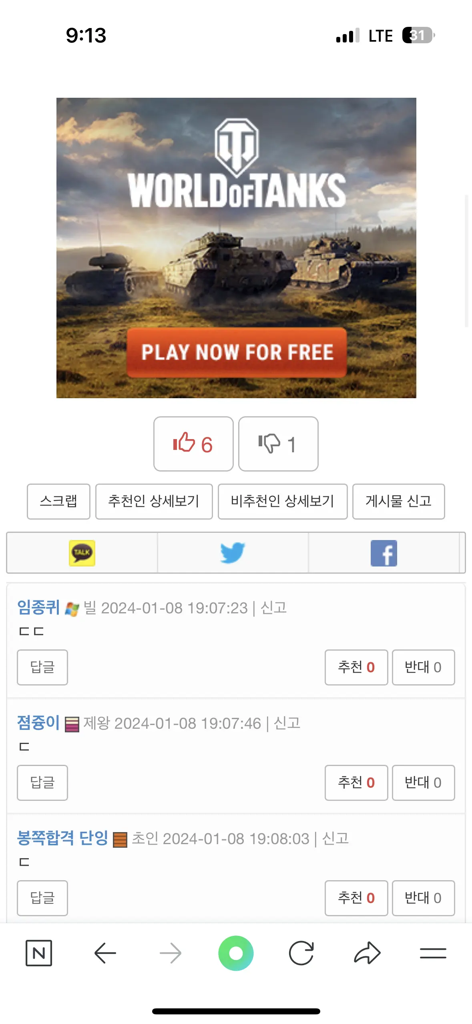This screenshot has width=472, height=1024.
Task: Report the post with 게시물 신고
Action: pos(398,502)
